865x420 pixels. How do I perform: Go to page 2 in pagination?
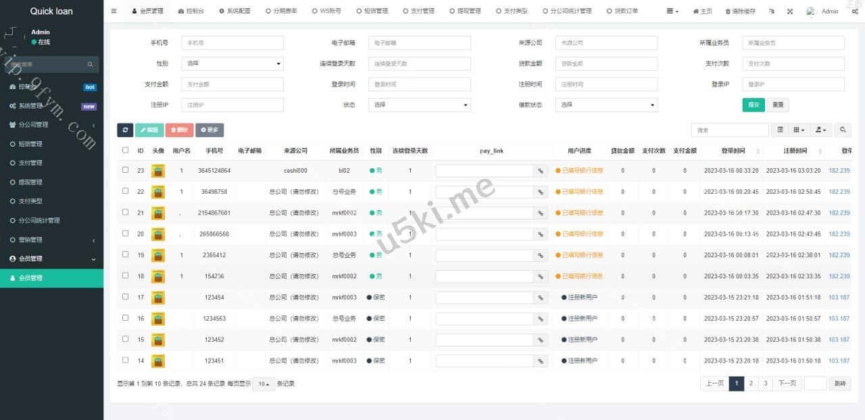(x=751, y=384)
